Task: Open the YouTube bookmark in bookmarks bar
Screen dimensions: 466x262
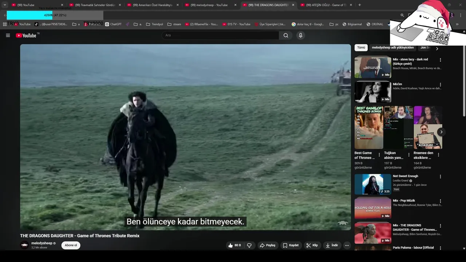Action: [x=22, y=24]
